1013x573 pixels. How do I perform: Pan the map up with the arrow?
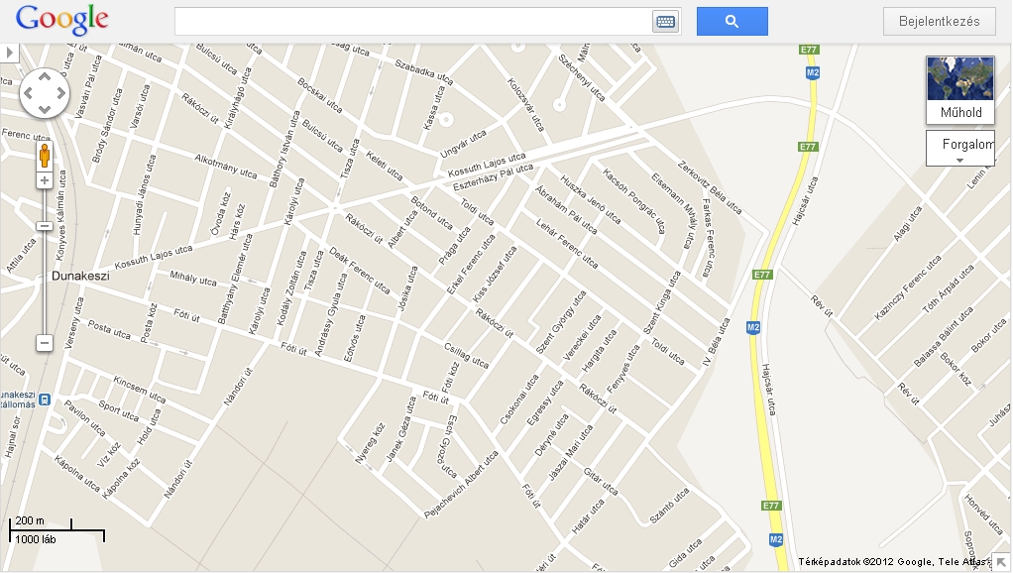coord(45,77)
